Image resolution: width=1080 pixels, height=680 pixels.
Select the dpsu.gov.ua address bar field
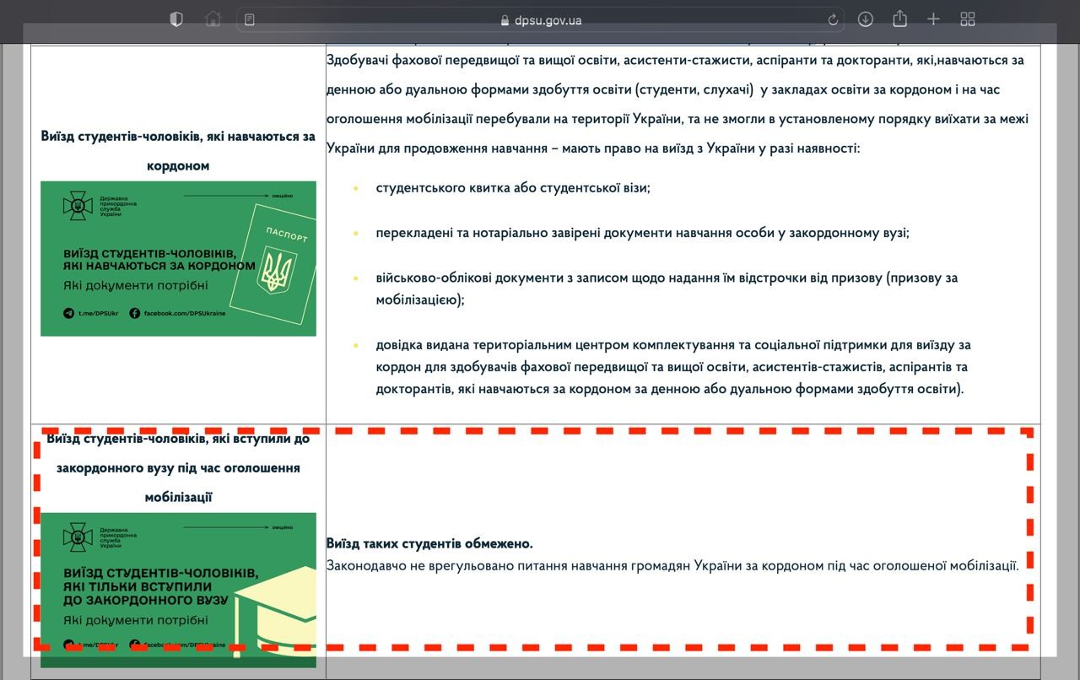pos(542,19)
